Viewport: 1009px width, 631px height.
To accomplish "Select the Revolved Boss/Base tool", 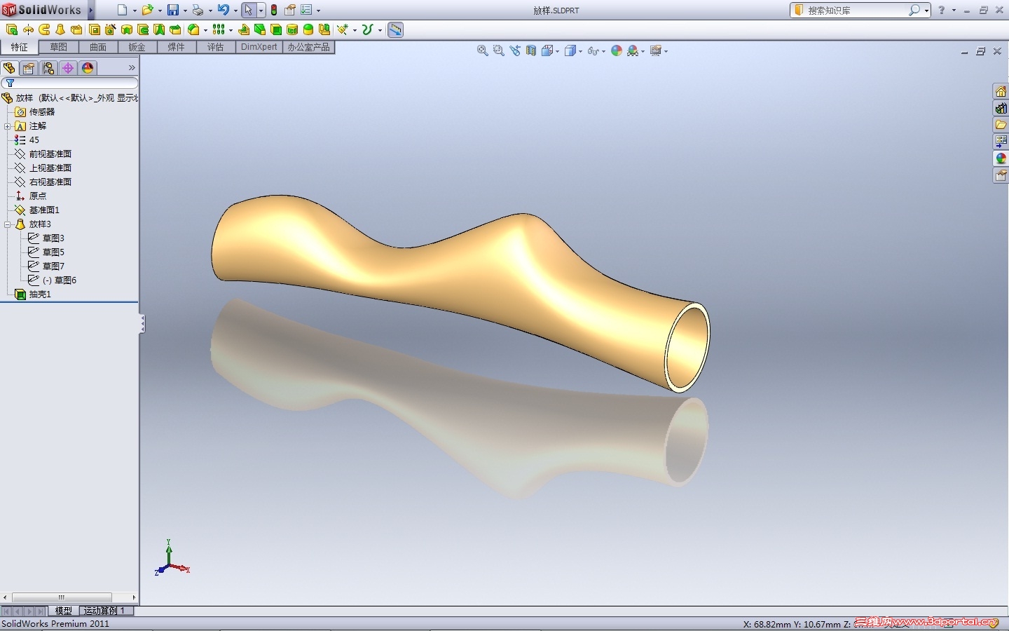I will 28,29.
